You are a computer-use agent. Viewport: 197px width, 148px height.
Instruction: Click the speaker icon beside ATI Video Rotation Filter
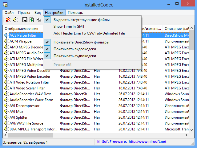[6, 82]
